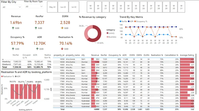Select property row 16559 Atliq Exotica Mumbai

[124, 62]
